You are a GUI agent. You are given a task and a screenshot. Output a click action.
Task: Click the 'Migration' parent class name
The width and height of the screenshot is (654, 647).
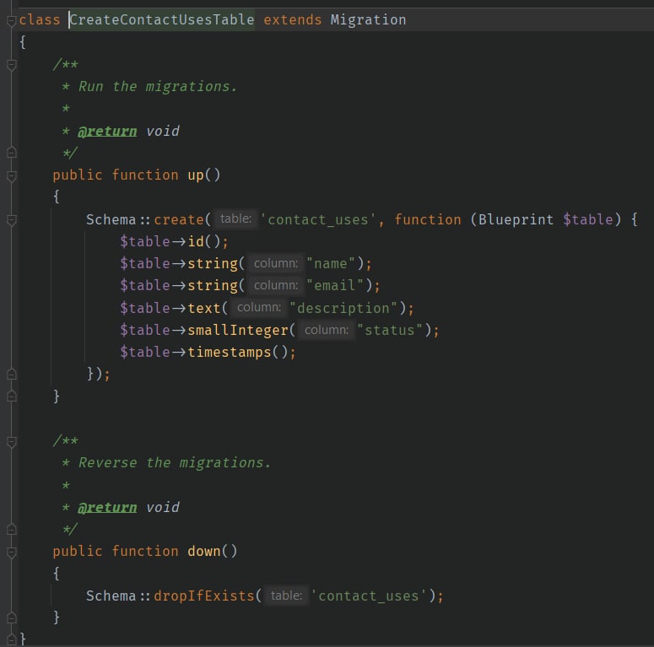[368, 20]
